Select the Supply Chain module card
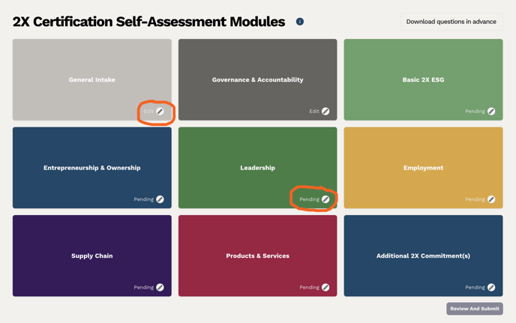 (x=91, y=256)
